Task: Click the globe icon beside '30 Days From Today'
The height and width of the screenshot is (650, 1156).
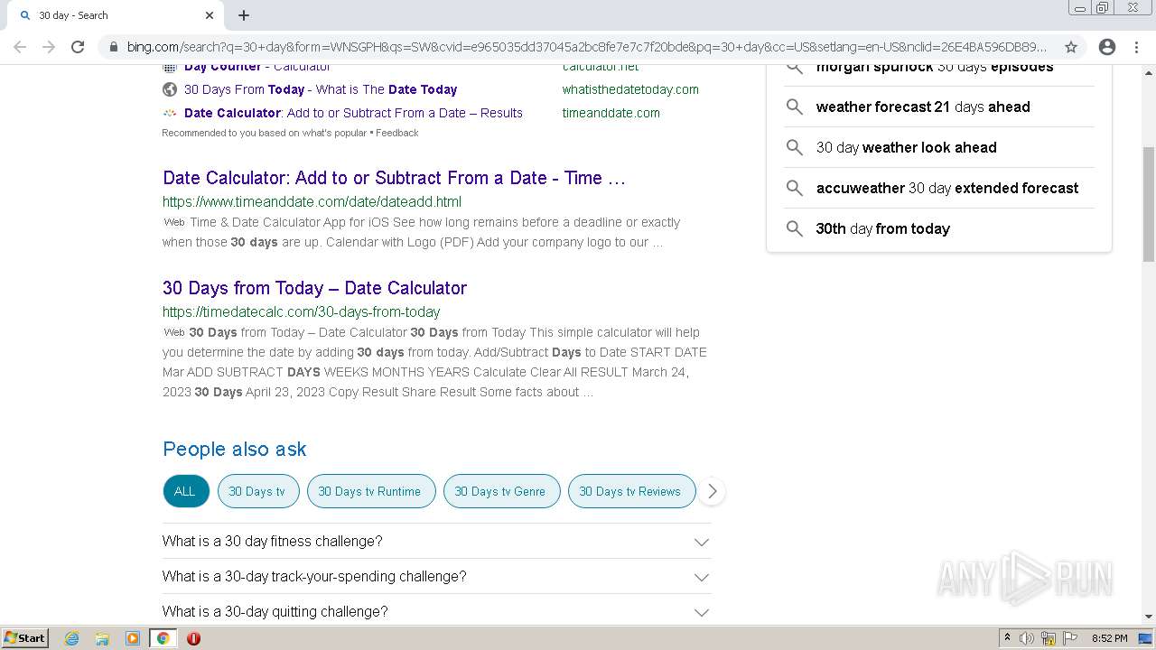Action: (x=170, y=89)
